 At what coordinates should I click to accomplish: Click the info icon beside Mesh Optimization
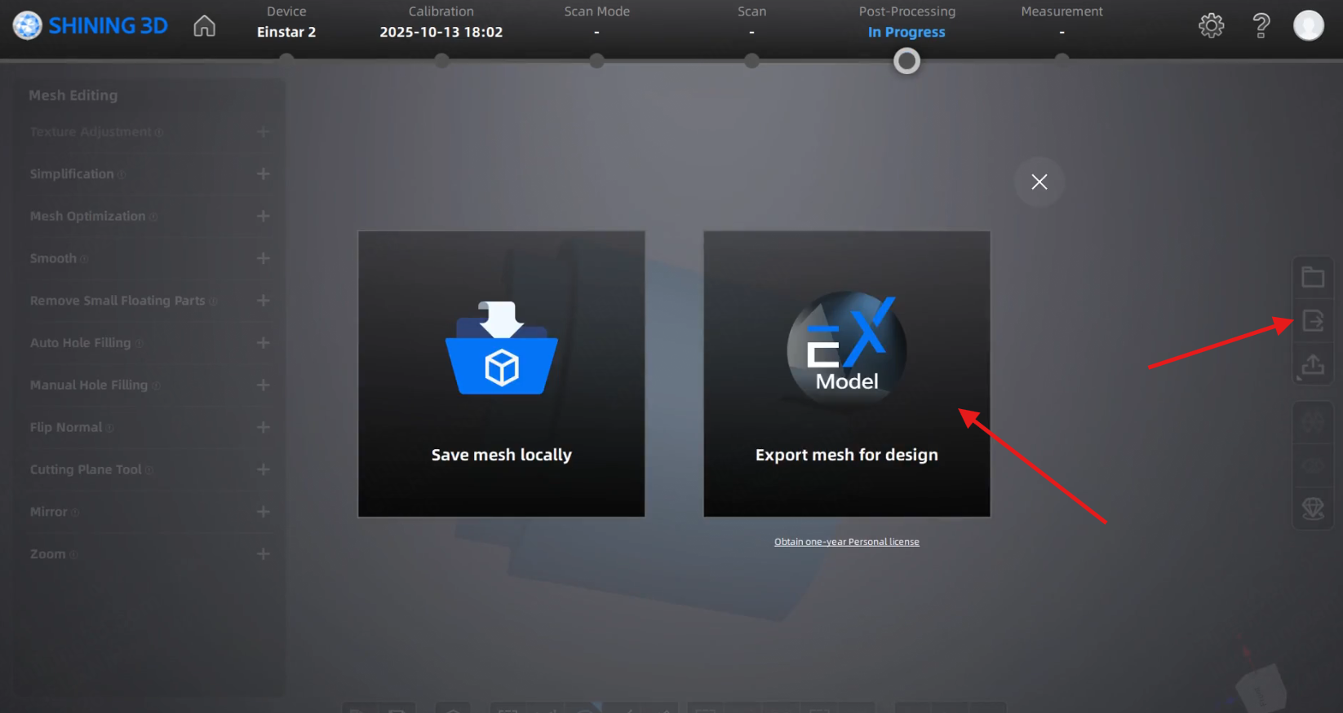153,217
